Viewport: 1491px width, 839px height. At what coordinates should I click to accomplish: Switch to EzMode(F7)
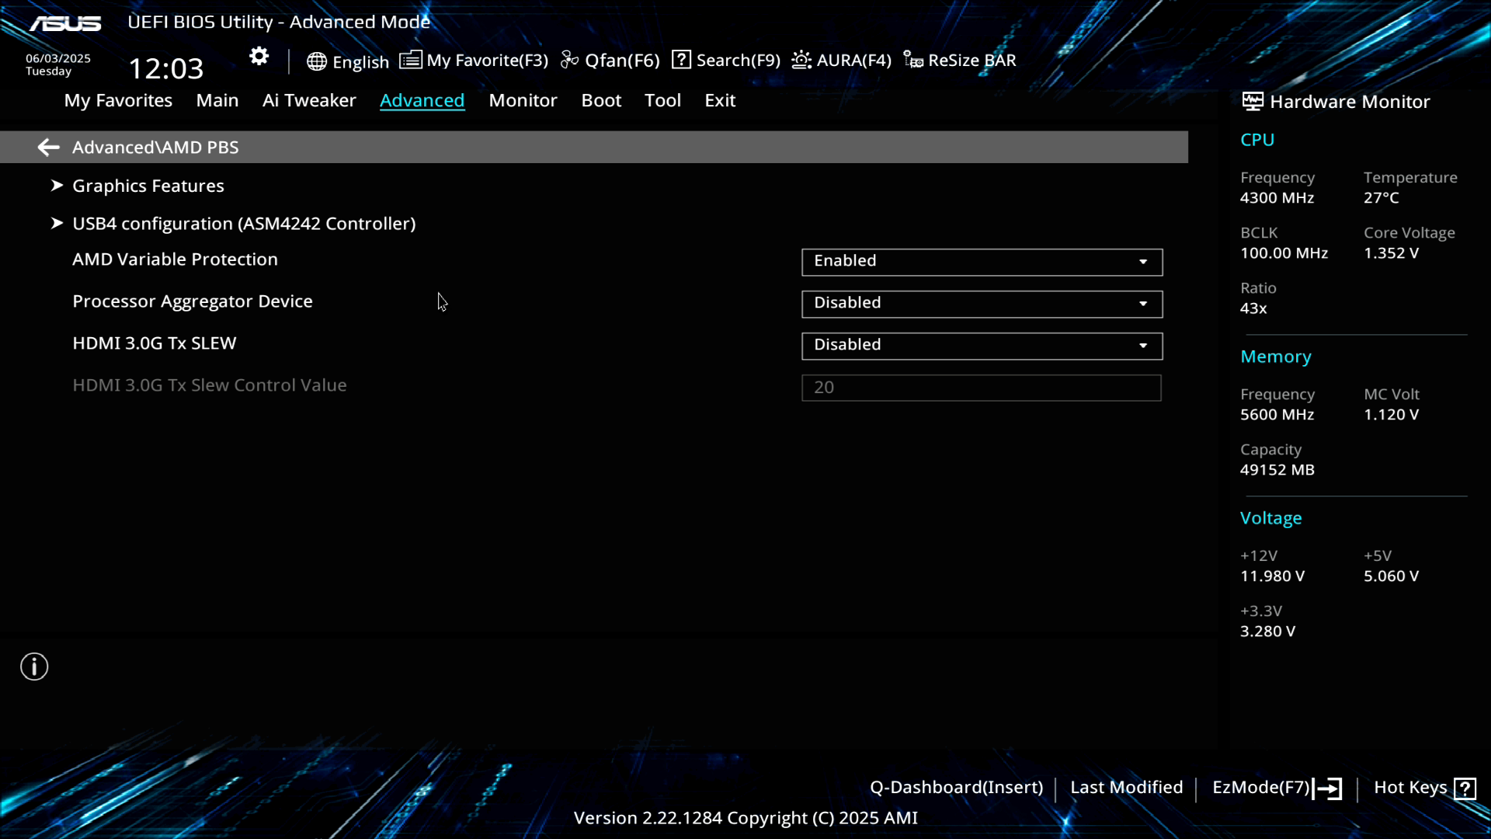(1276, 788)
